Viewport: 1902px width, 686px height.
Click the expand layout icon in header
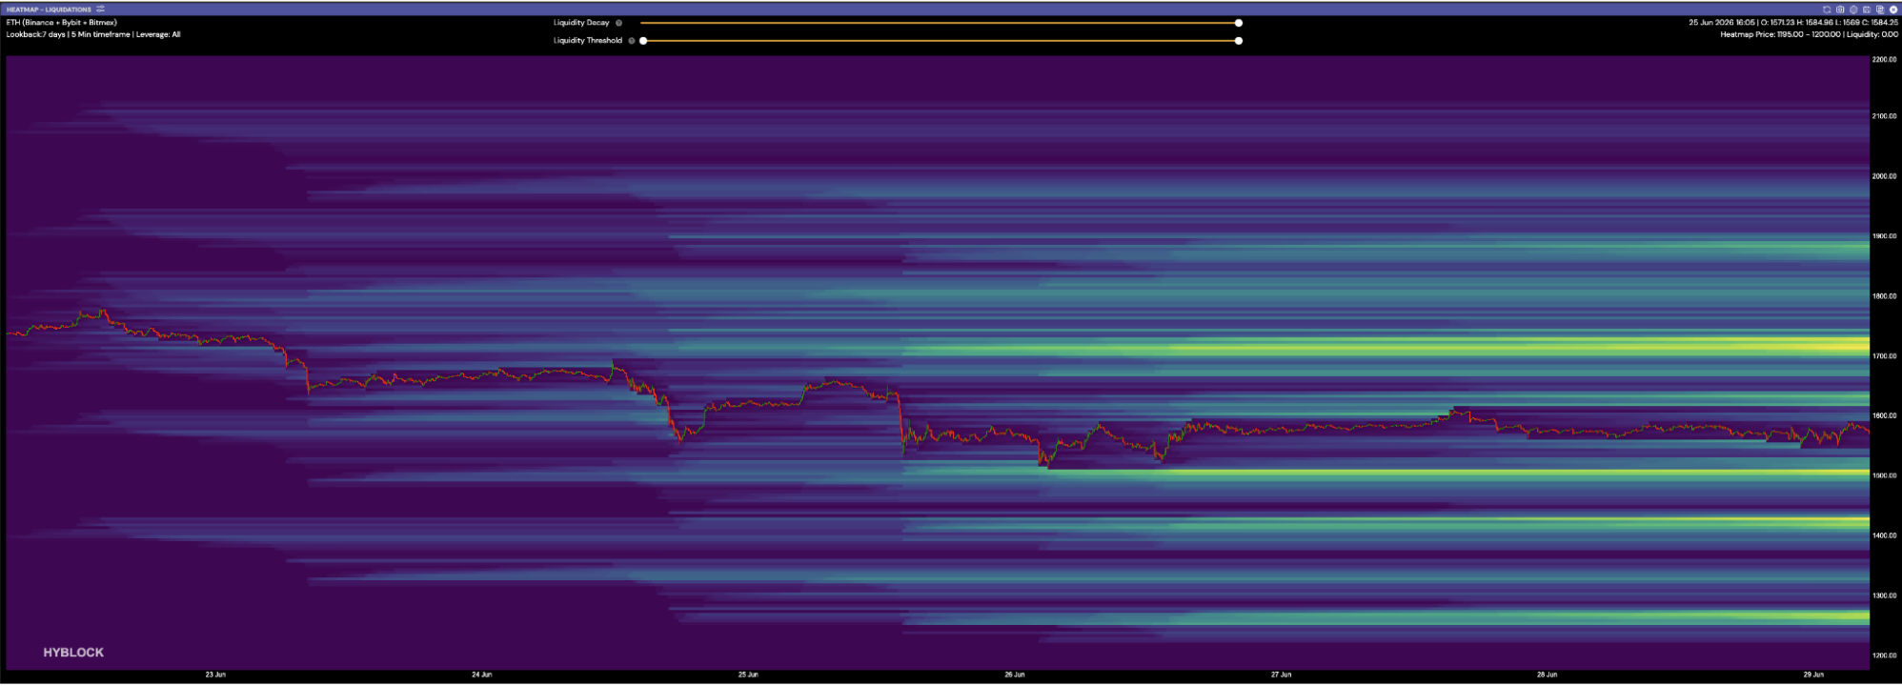point(1867,10)
